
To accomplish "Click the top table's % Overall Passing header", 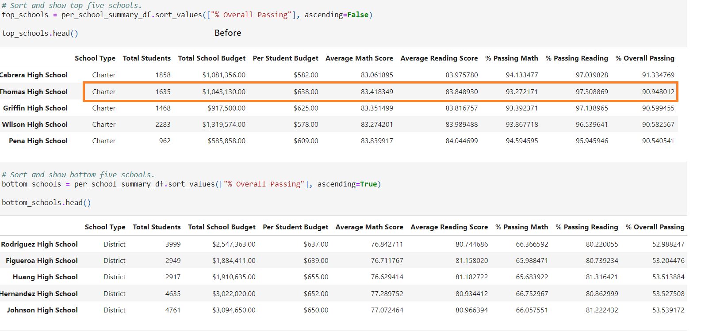I will (645, 58).
